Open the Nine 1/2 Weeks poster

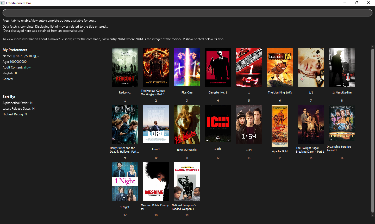pos(187,125)
